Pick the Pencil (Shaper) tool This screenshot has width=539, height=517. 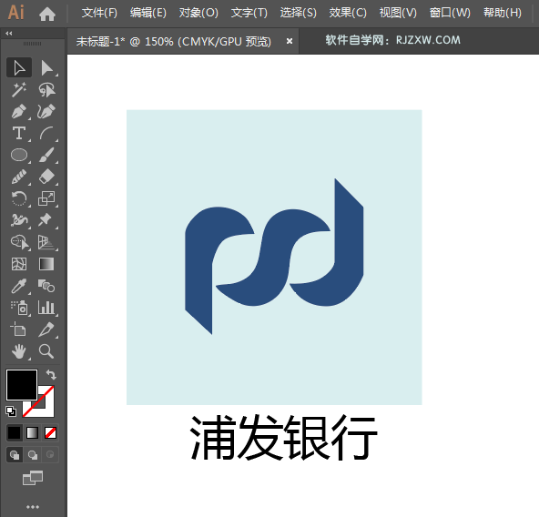[x=19, y=177]
